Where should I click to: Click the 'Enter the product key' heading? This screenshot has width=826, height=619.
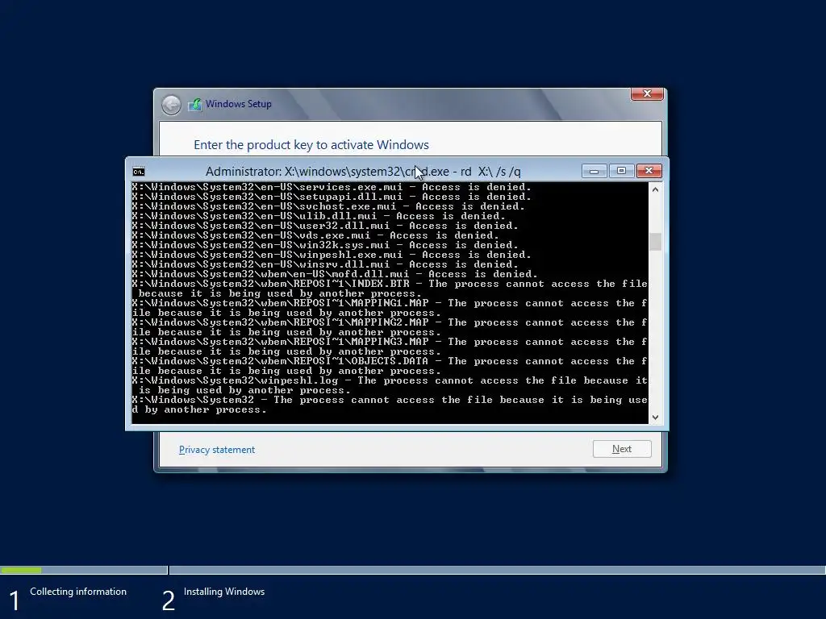point(311,145)
